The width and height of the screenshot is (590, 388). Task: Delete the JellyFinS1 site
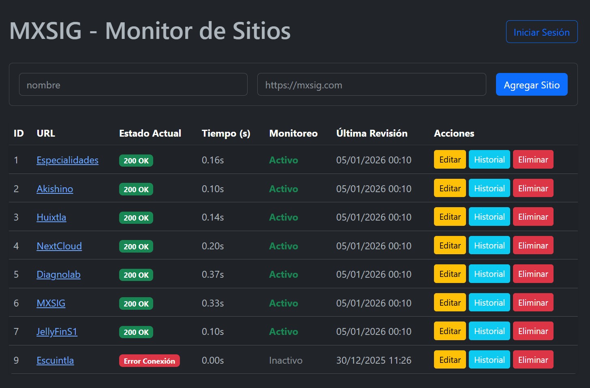tap(533, 331)
